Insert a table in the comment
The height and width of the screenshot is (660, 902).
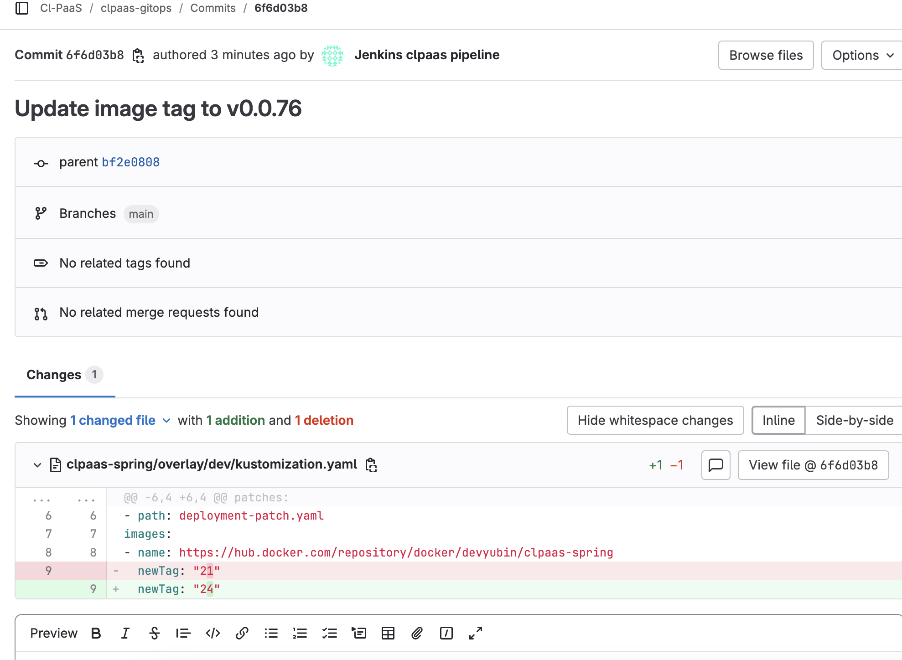tap(388, 633)
